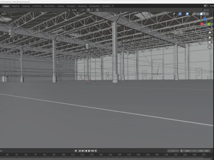214x160 pixels.
Task: Click the green Y axis gizmo handle
Action: [209, 24]
